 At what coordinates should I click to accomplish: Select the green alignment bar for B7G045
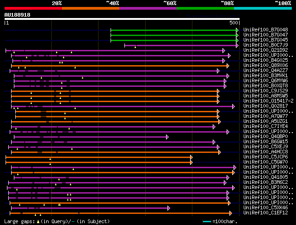pyautogui.click(x=173, y=40)
